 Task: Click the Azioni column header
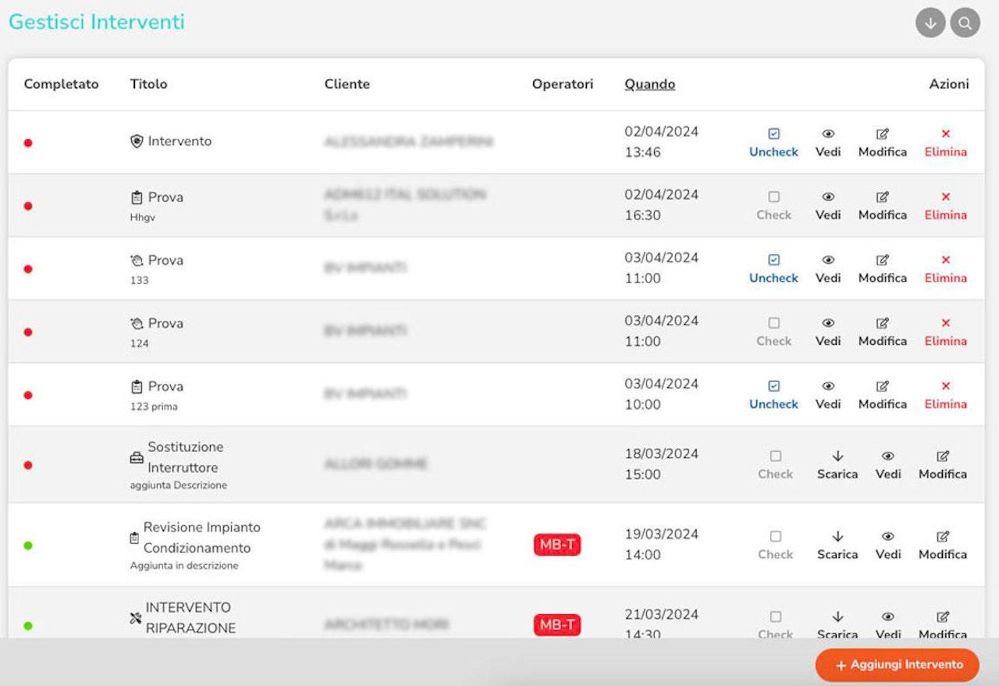(x=949, y=84)
